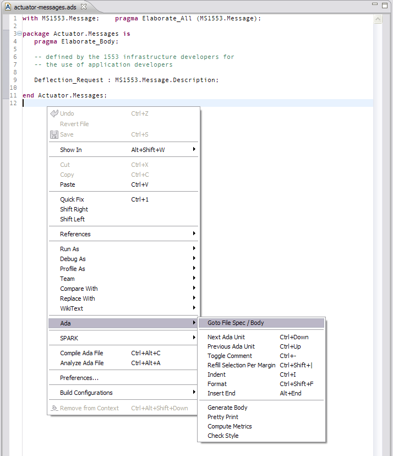Image resolution: width=393 pixels, height=456 pixels.
Task: Choose Undo in context menu
Action: [123, 113]
